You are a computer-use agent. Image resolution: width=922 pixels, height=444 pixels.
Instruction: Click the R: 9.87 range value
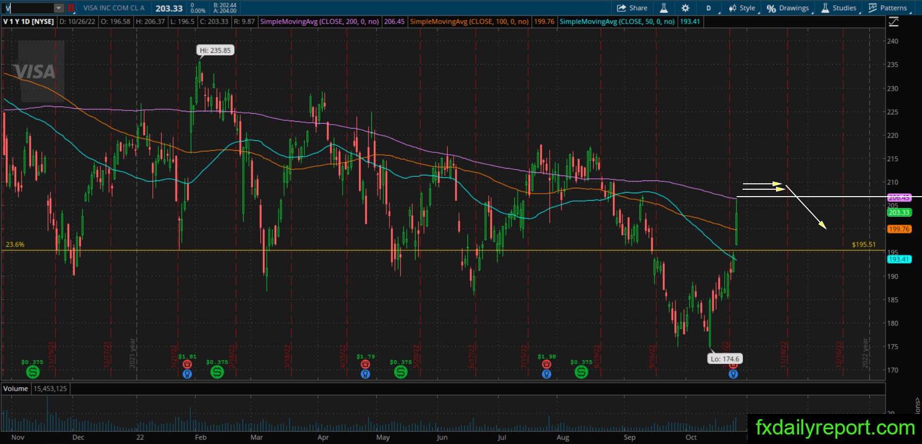click(244, 22)
